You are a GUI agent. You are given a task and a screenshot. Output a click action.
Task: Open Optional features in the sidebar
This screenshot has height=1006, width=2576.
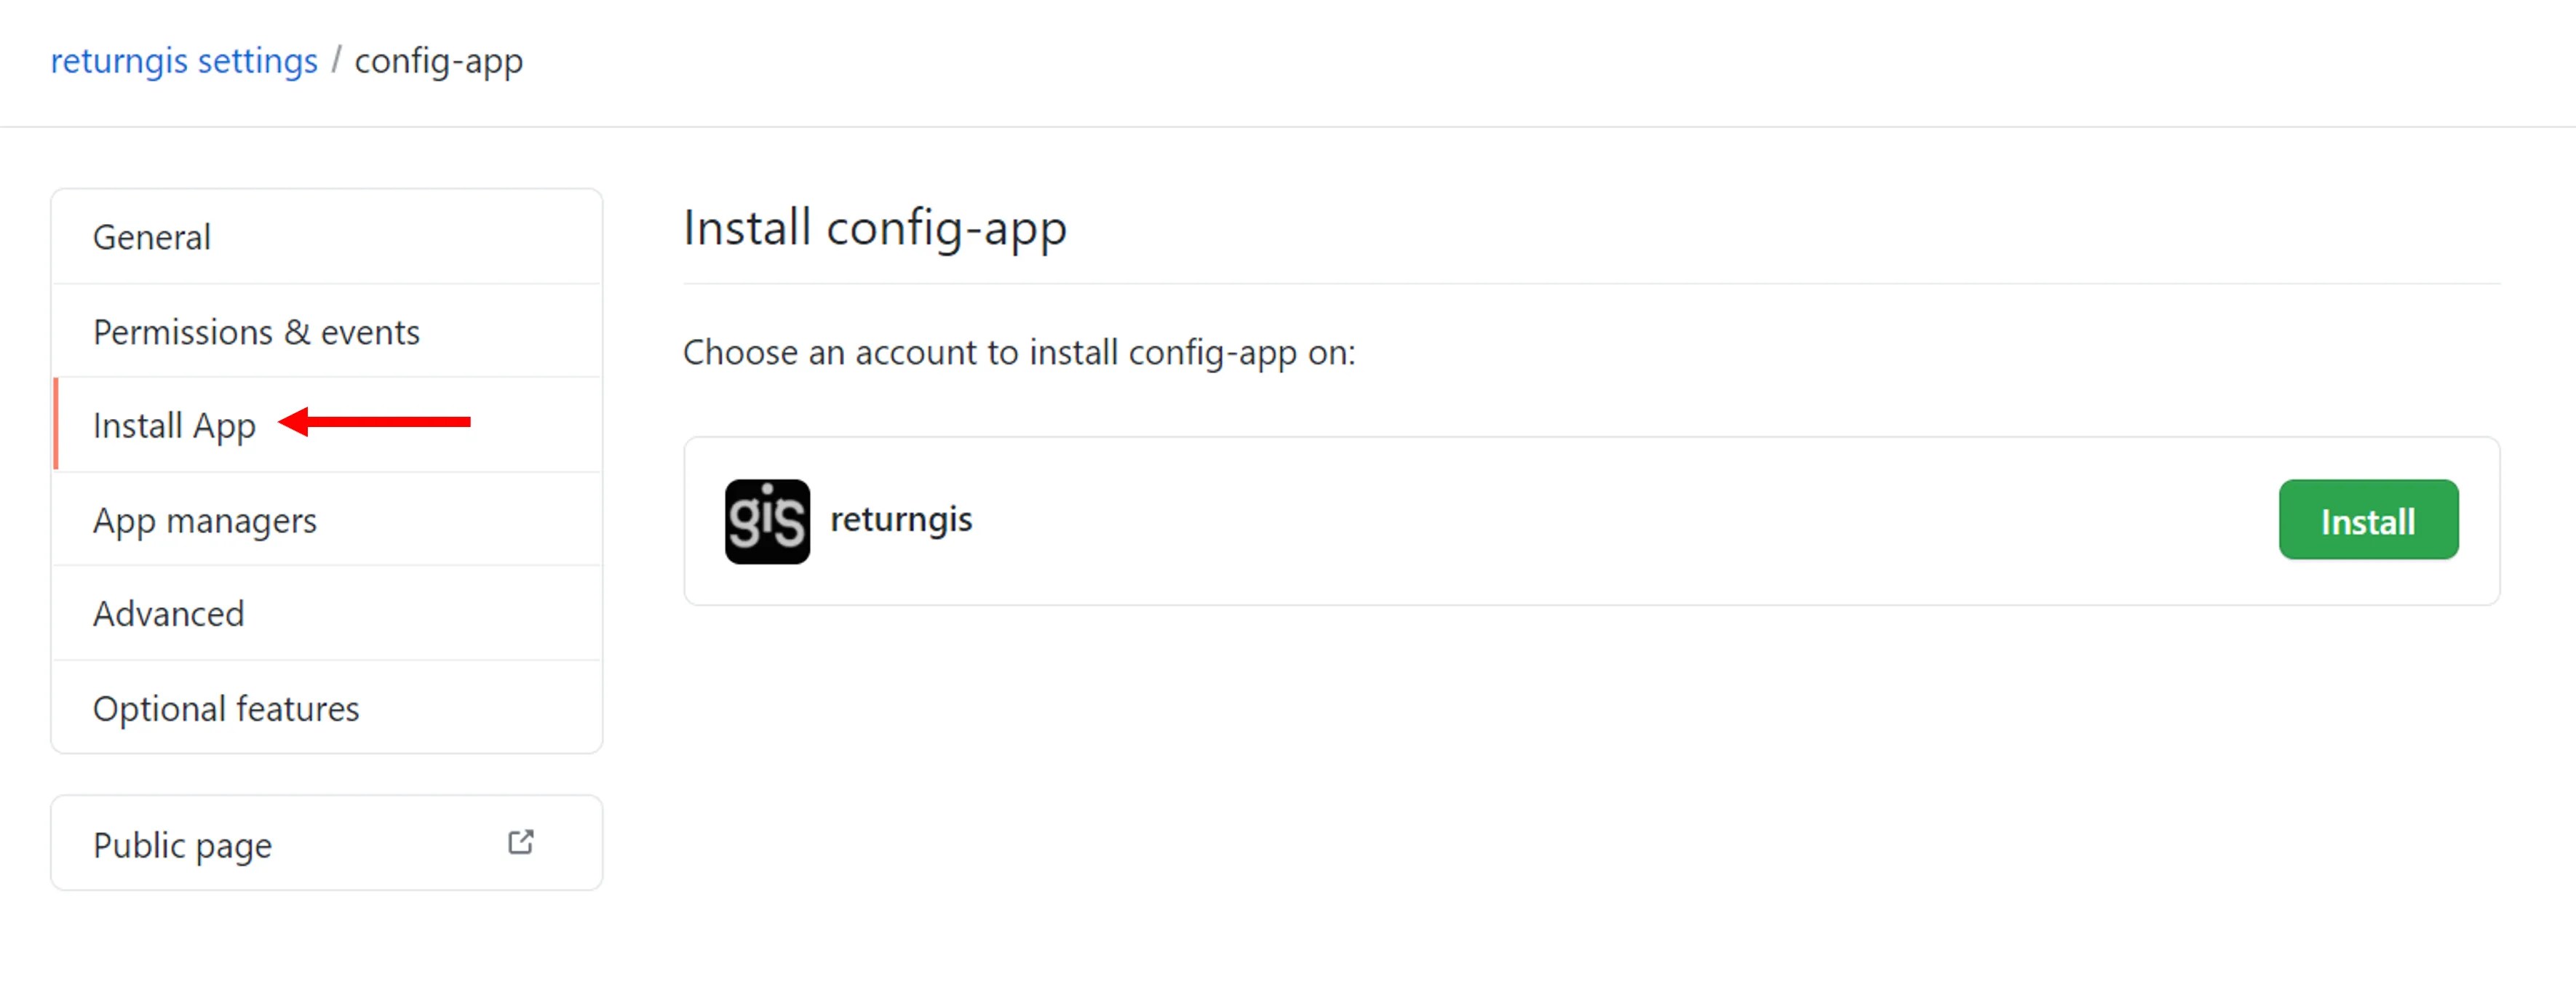point(327,707)
